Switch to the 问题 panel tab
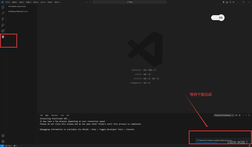This screenshot has width=252, height=147. pyautogui.click(x=41, y=115)
